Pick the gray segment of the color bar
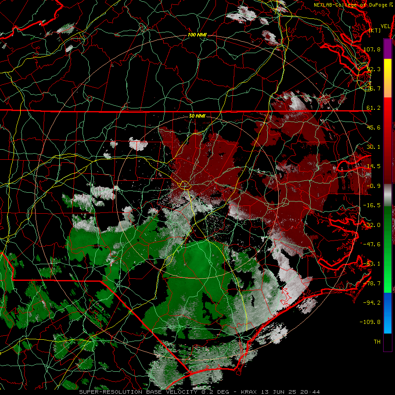The width and height of the screenshot is (395, 395). point(388,194)
